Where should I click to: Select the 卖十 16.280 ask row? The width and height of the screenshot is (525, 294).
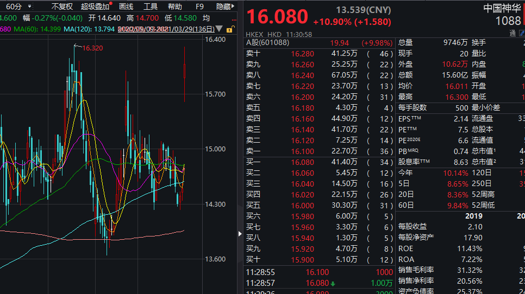(x=320, y=54)
